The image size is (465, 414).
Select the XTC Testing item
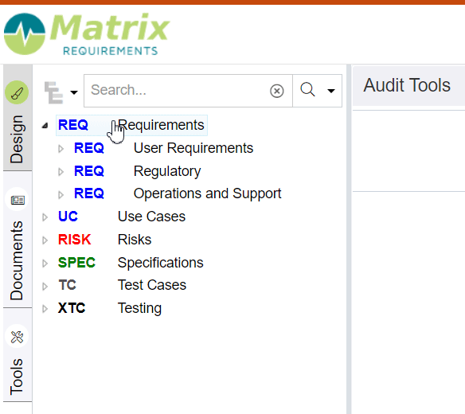click(x=110, y=308)
